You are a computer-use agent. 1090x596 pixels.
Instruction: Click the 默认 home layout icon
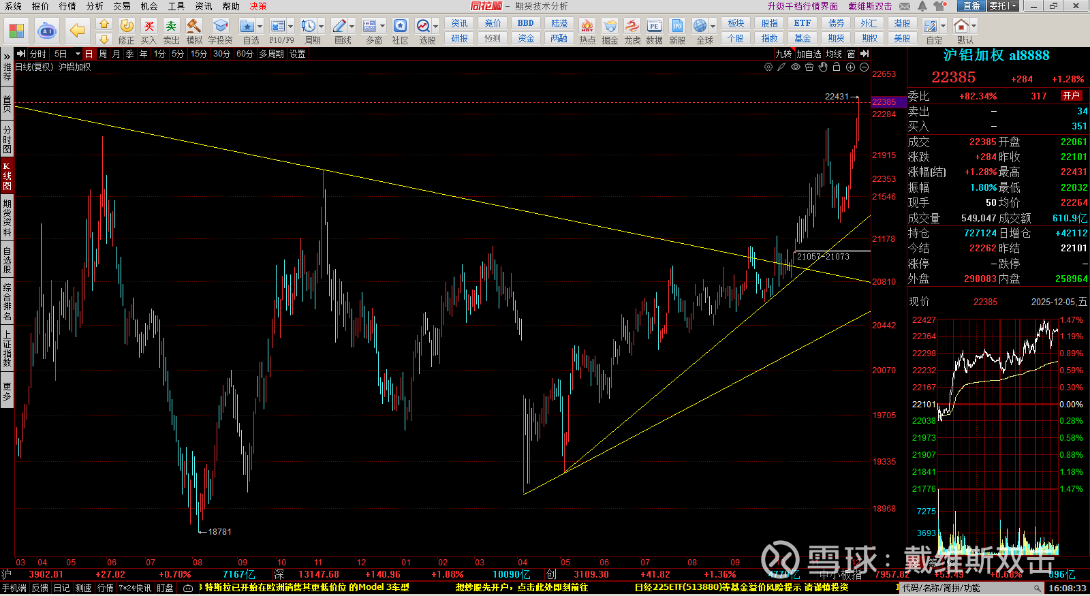click(961, 26)
